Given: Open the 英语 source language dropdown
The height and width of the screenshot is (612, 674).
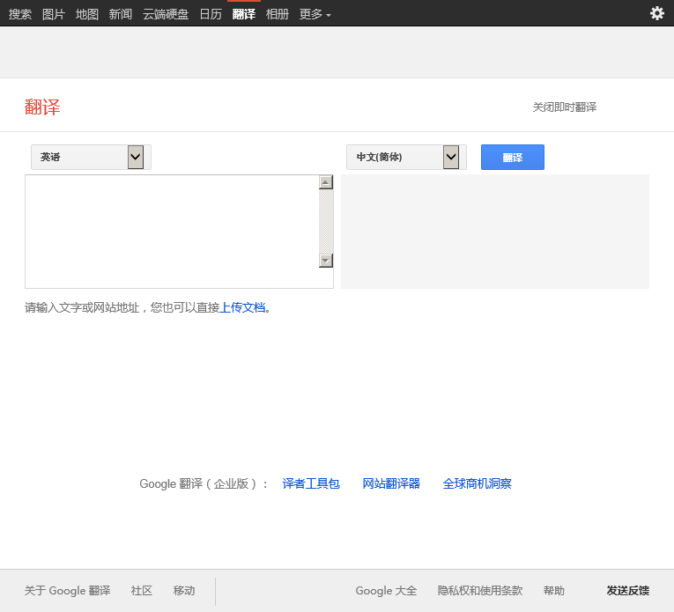Looking at the screenshot, I should (x=91, y=158).
